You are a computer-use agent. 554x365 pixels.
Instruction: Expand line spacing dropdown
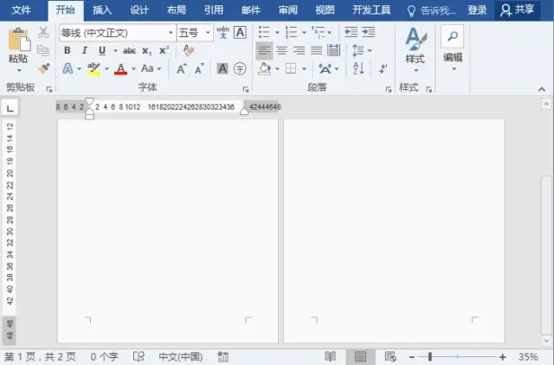click(370, 50)
